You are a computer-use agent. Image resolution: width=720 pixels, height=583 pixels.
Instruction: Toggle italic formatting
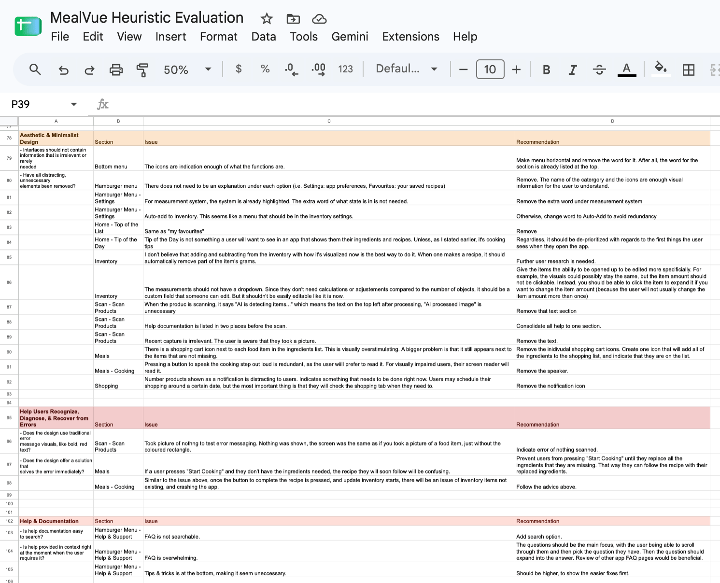coord(573,69)
